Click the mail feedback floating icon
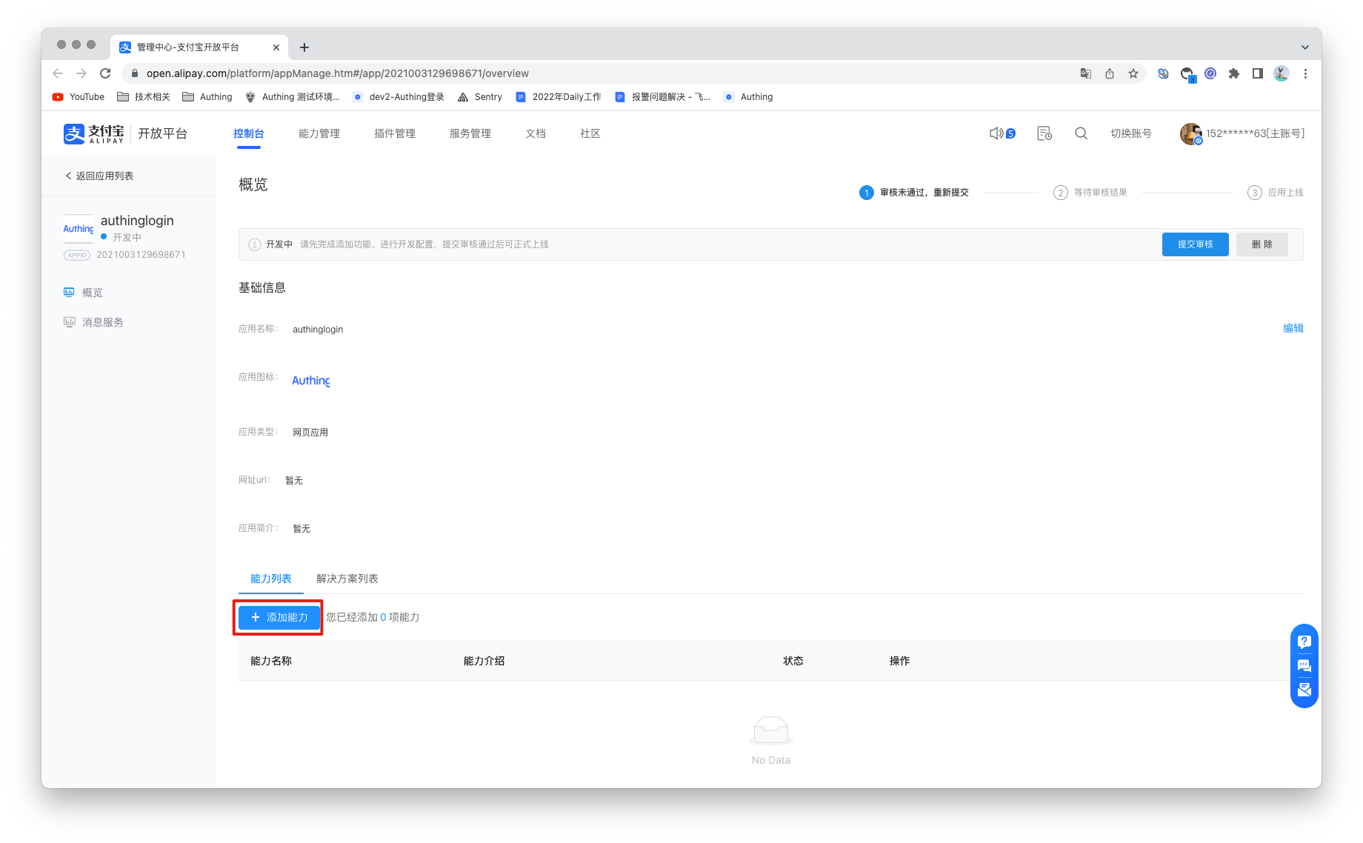 (1304, 690)
